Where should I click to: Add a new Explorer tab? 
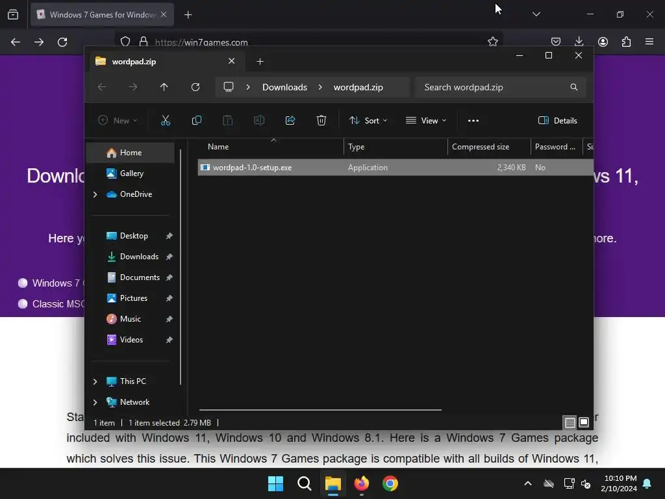coord(260,62)
